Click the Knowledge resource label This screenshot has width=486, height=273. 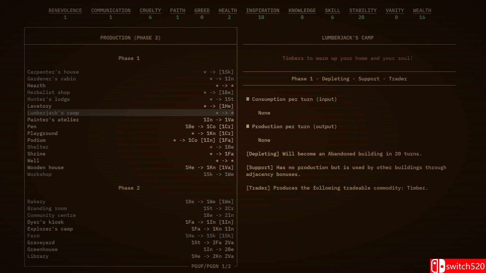302,11
